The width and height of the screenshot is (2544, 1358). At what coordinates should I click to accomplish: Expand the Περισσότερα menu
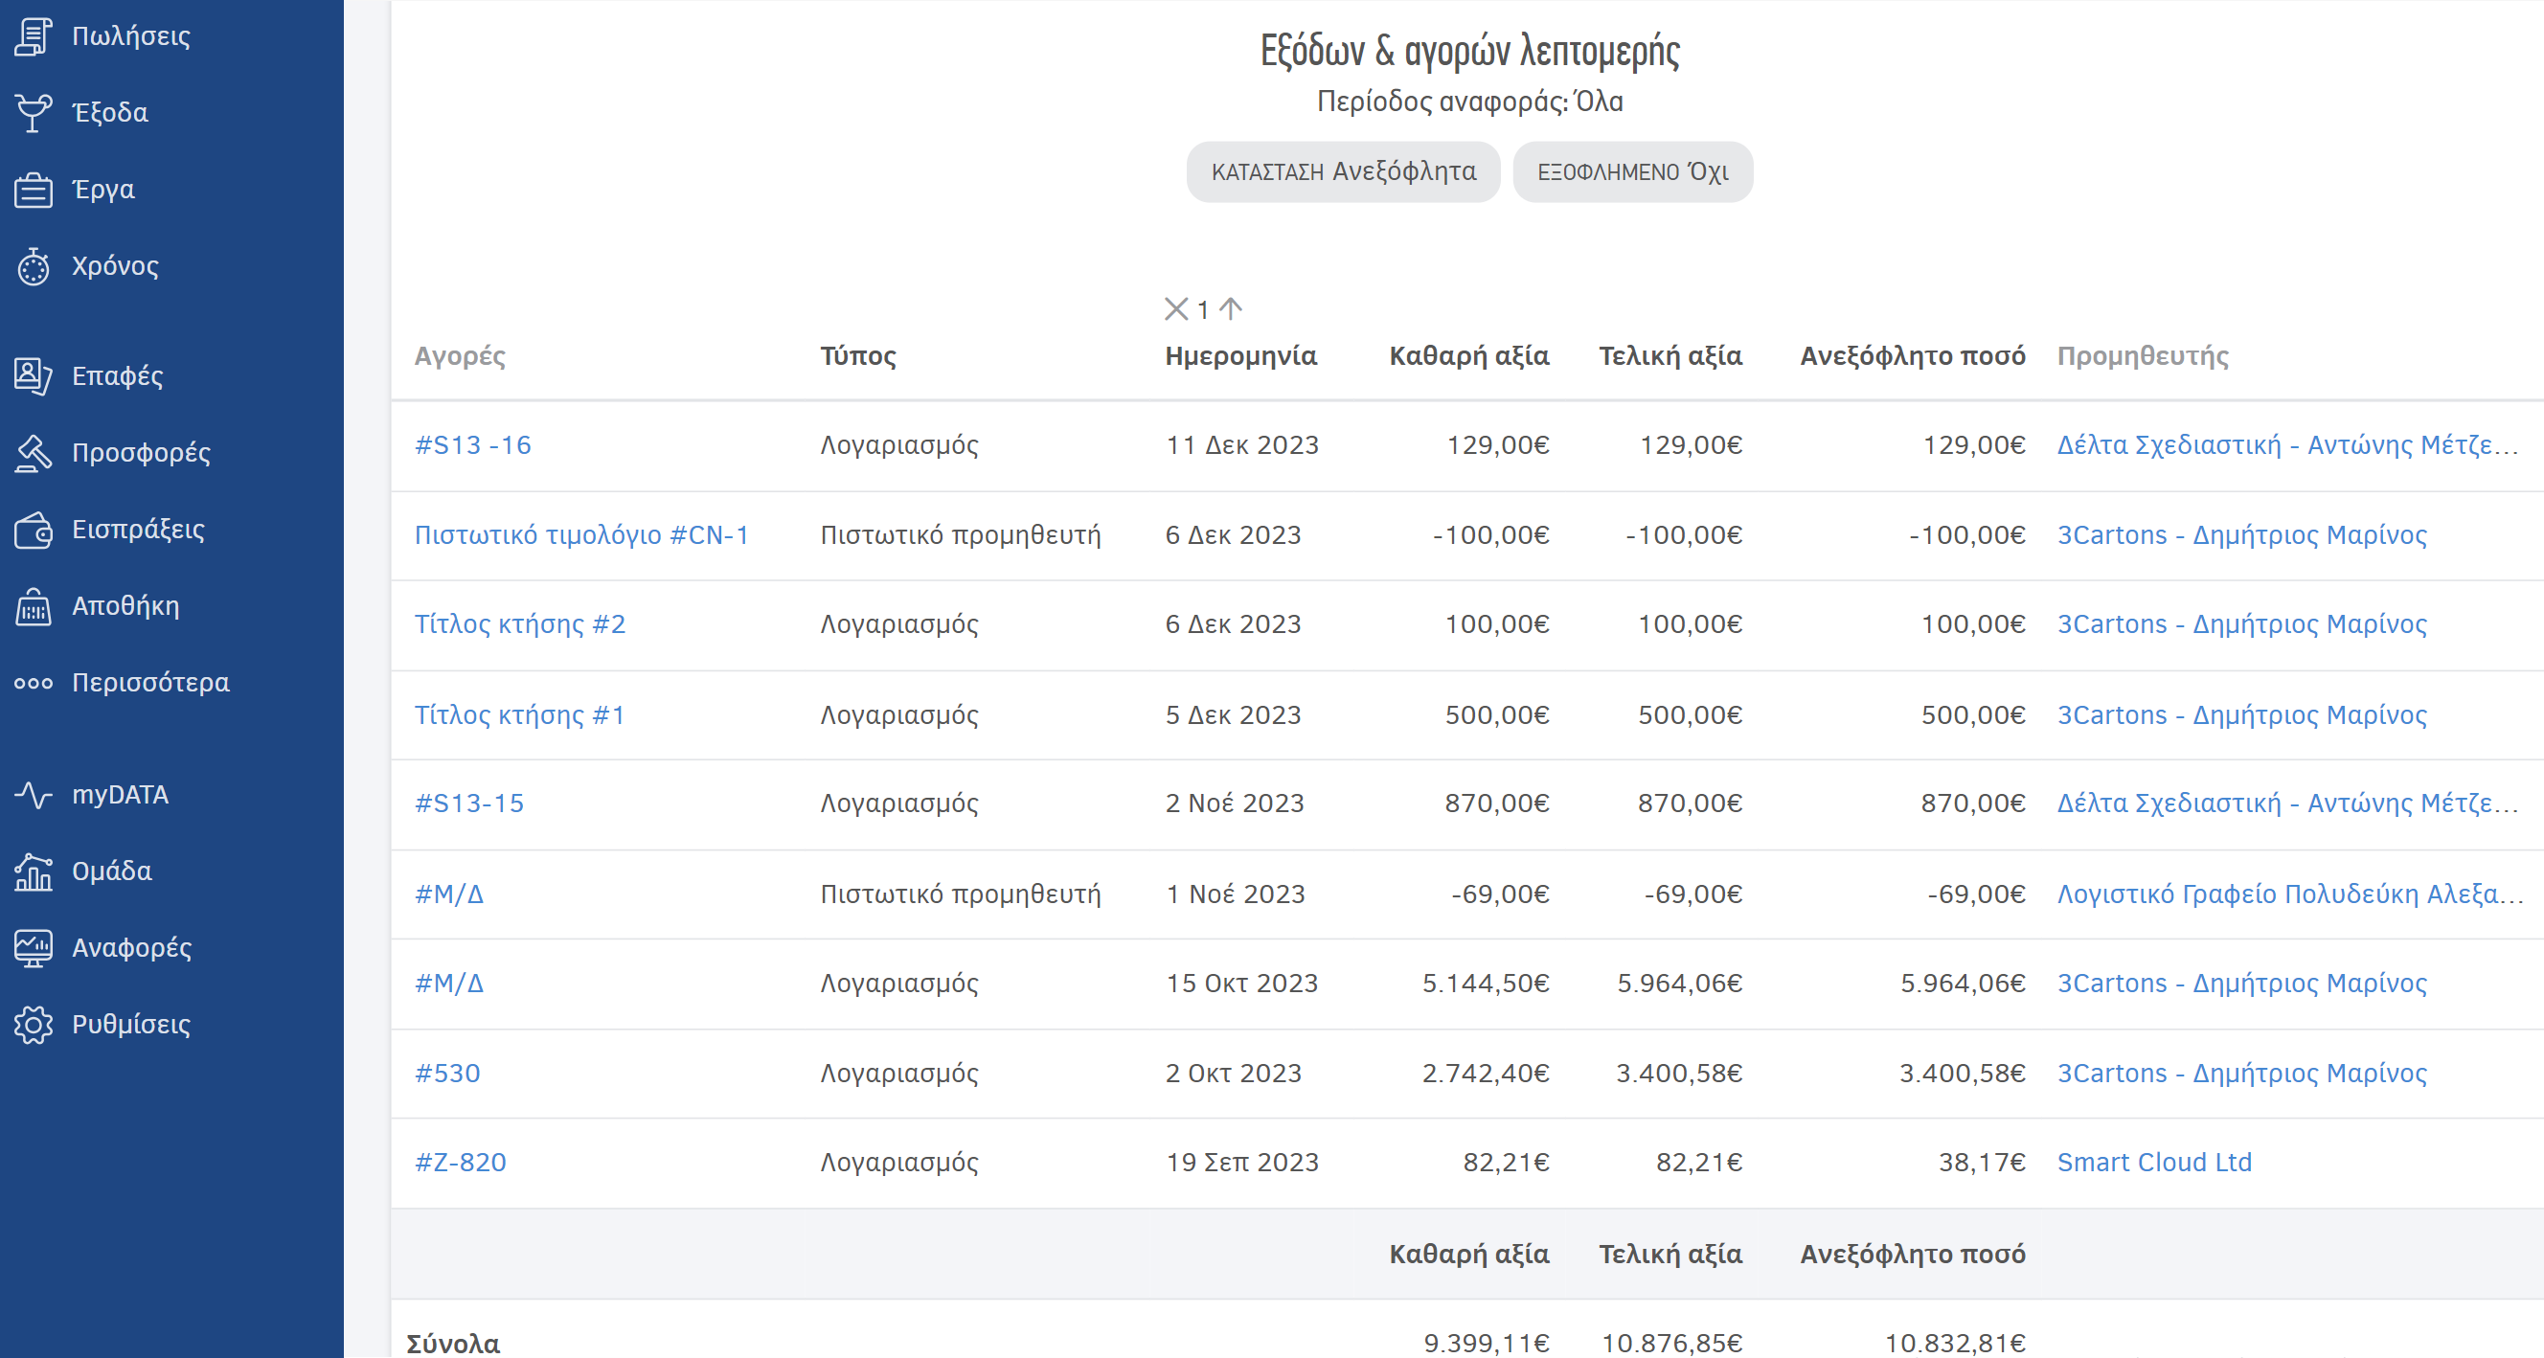[x=150, y=684]
